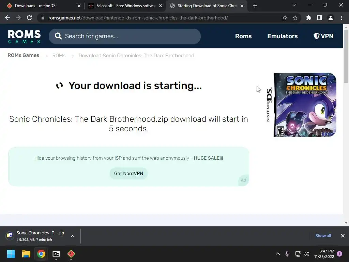
Task: Open the Sonic Chronicles zip download item
Action: (x=35, y=236)
